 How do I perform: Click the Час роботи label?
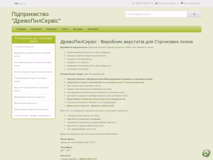(x=67, y=147)
